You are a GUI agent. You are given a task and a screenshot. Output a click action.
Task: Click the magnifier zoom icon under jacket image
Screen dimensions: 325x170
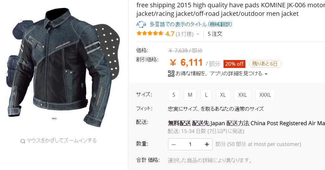click(x=23, y=141)
